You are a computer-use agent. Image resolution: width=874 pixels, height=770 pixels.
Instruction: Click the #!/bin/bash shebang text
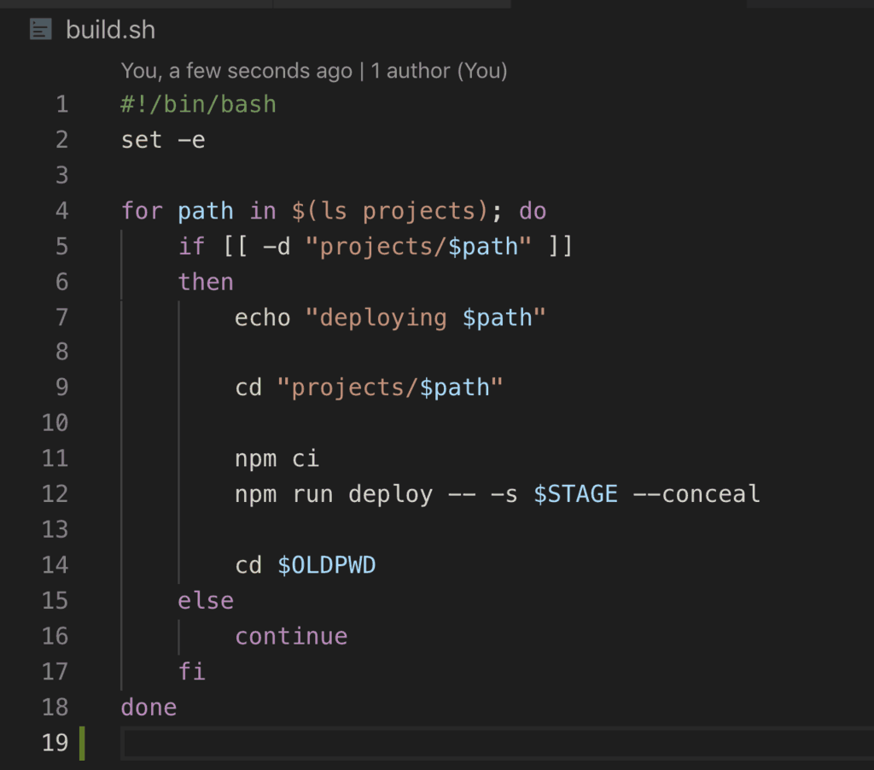pos(198,105)
